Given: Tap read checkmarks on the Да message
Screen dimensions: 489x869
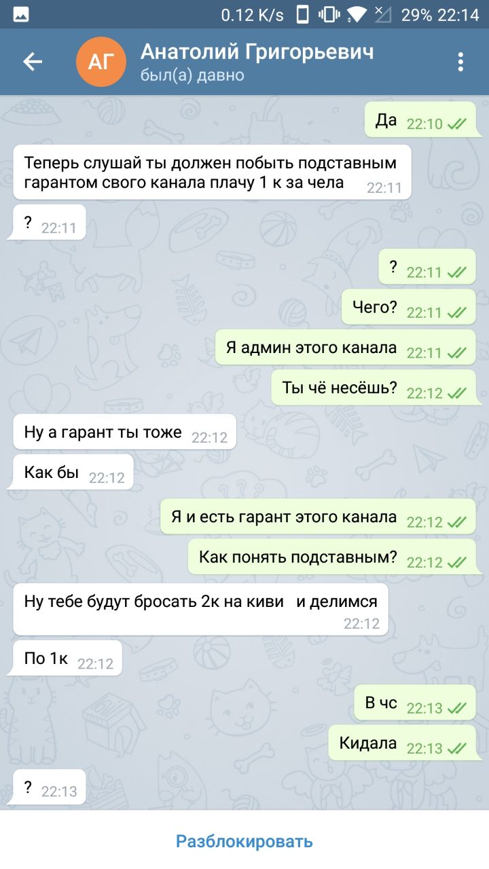Looking at the screenshot, I should pyautogui.click(x=457, y=124).
